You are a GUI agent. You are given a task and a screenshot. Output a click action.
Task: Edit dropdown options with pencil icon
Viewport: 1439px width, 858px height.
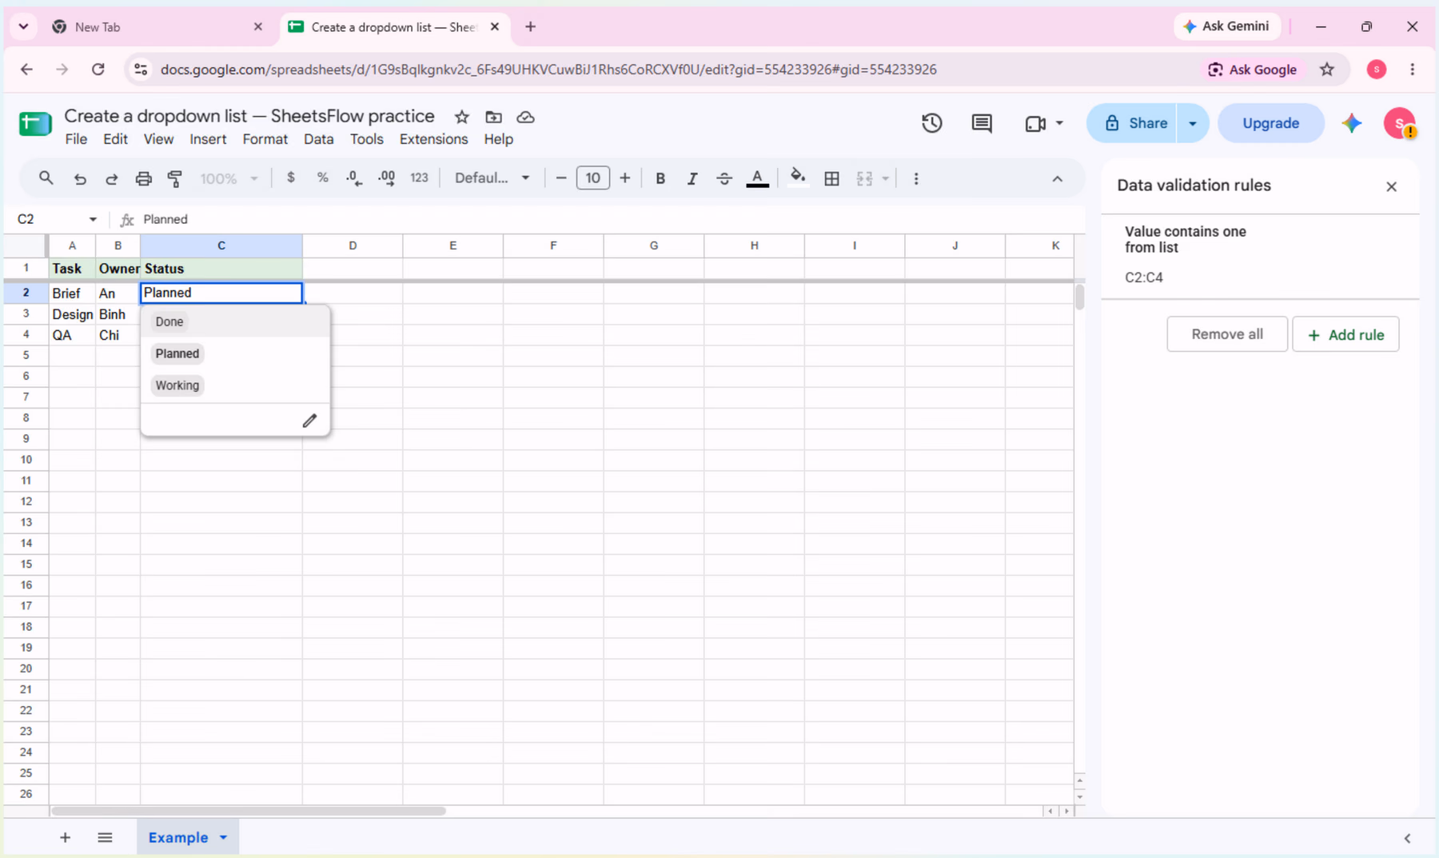tap(309, 421)
